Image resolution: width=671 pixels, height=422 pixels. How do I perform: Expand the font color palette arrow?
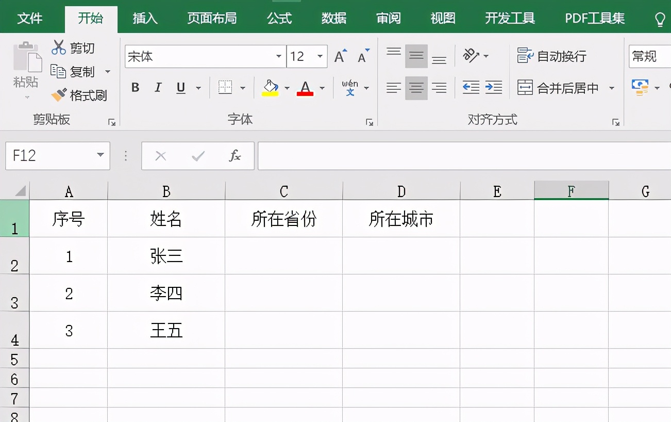[x=322, y=88]
